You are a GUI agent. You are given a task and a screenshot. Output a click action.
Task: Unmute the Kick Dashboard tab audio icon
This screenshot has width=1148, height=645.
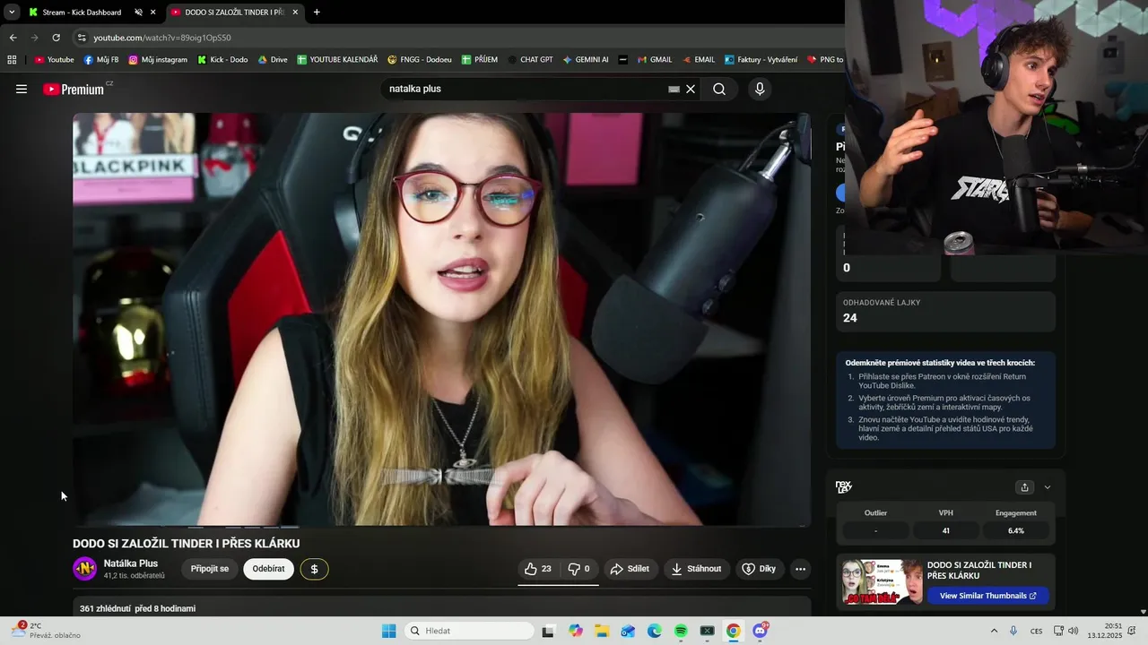click(x=138, y=13)
